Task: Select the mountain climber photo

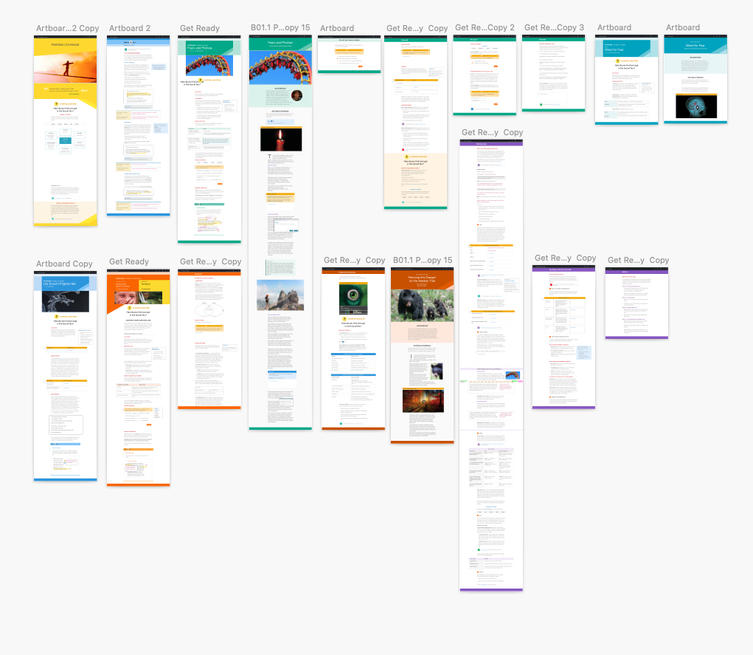Action: point(280,295)
